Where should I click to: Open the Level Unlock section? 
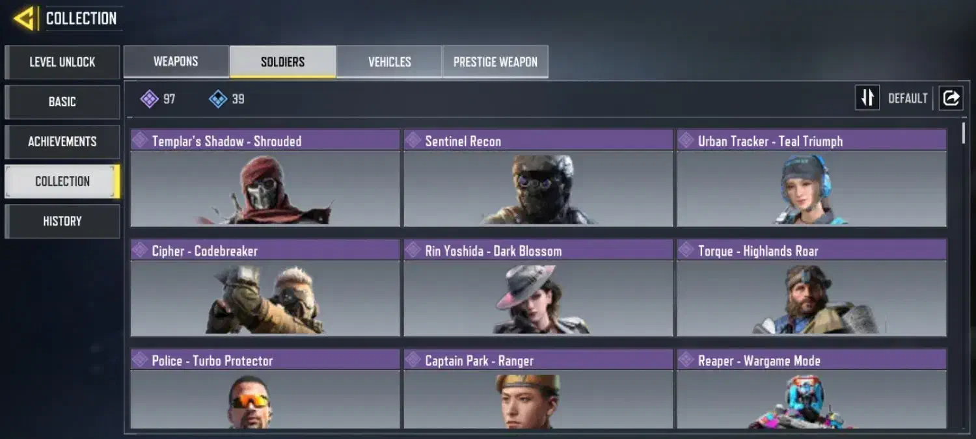(x=62, y=62)
